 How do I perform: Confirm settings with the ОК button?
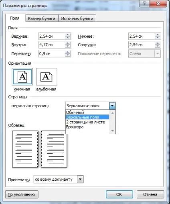(x=119, y=194)
